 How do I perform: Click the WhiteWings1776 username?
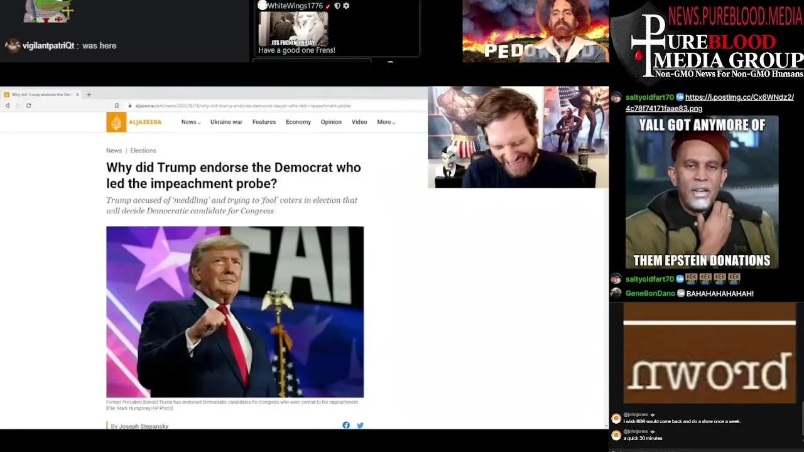295,6
